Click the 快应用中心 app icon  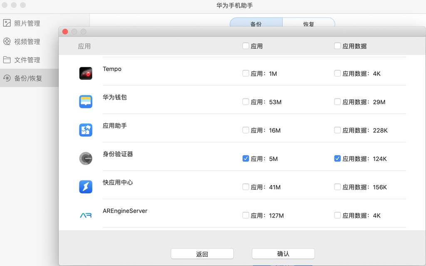85,187
